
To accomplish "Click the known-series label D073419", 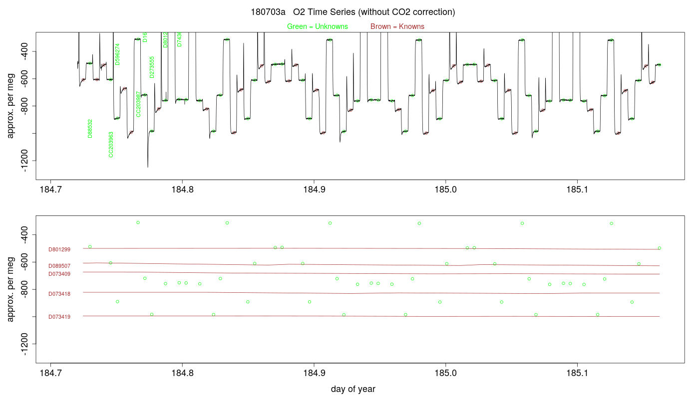I will coord(59,317).
